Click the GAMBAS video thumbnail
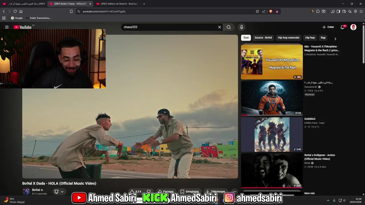365x205 pixels. pyautogui.click(x=272, y=134)
